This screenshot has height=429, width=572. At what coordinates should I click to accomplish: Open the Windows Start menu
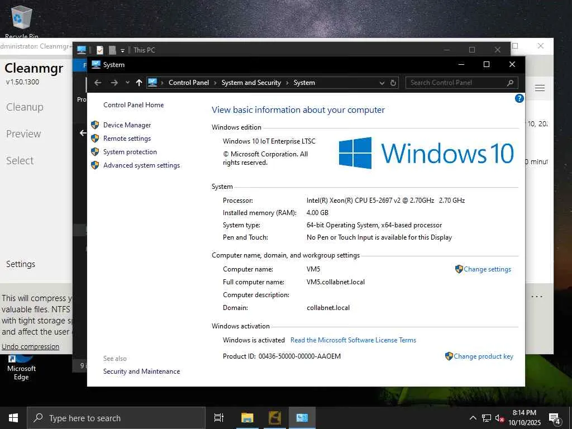13,418
